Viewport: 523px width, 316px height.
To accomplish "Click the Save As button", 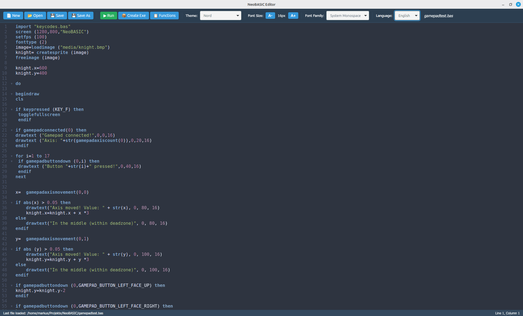I will coord(81,16).
